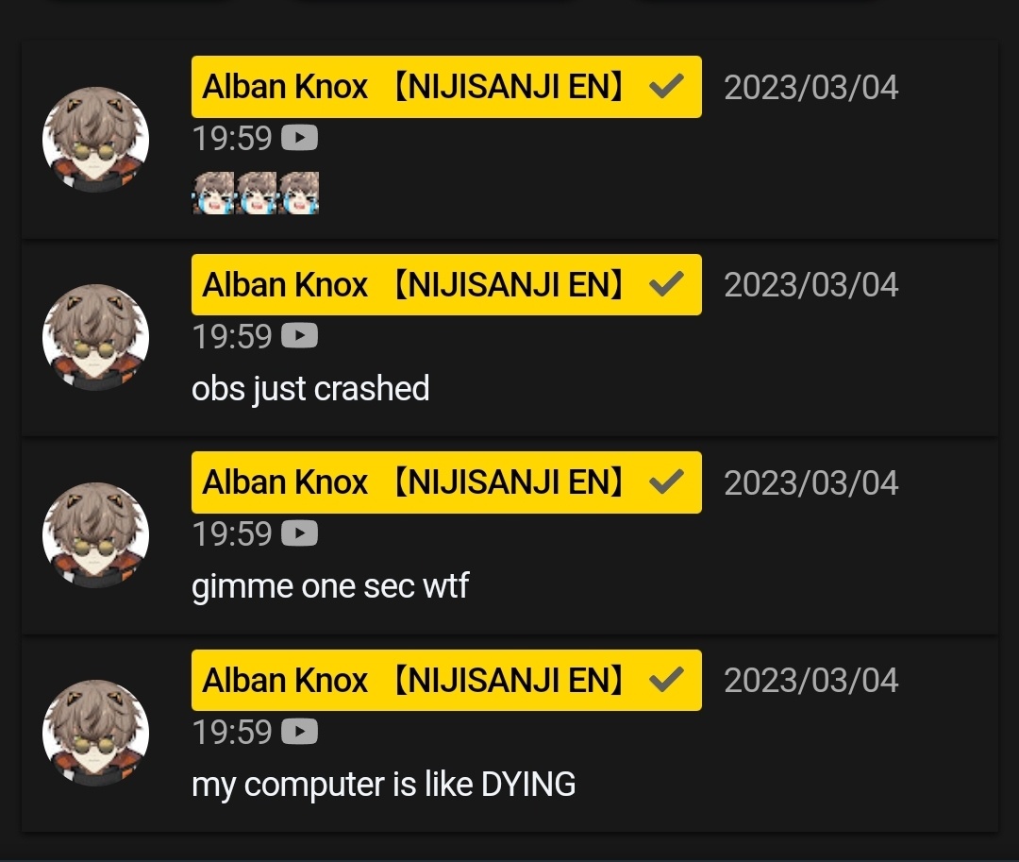Click the third crying emote in the emoji message

[x=298, y=193]
